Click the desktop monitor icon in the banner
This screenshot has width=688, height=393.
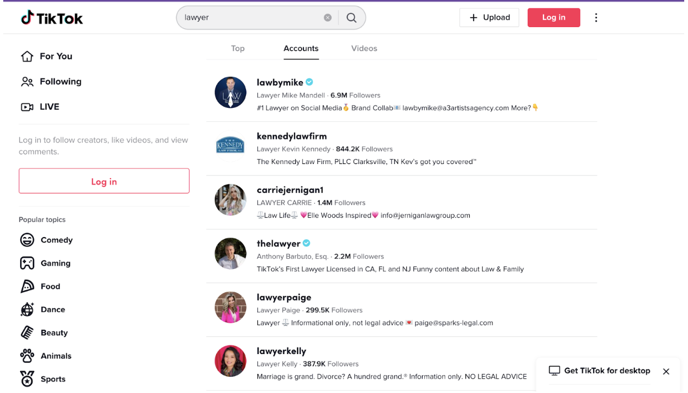click(x=554, y=371)
